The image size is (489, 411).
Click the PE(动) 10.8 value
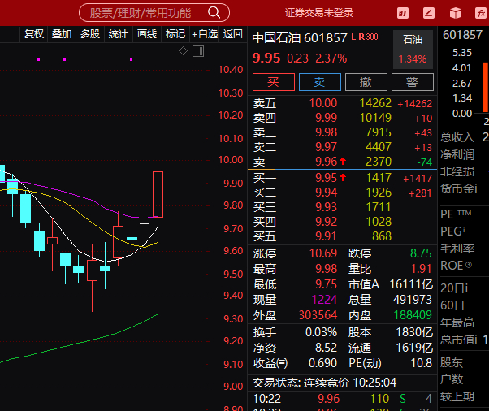coord(422,363)
